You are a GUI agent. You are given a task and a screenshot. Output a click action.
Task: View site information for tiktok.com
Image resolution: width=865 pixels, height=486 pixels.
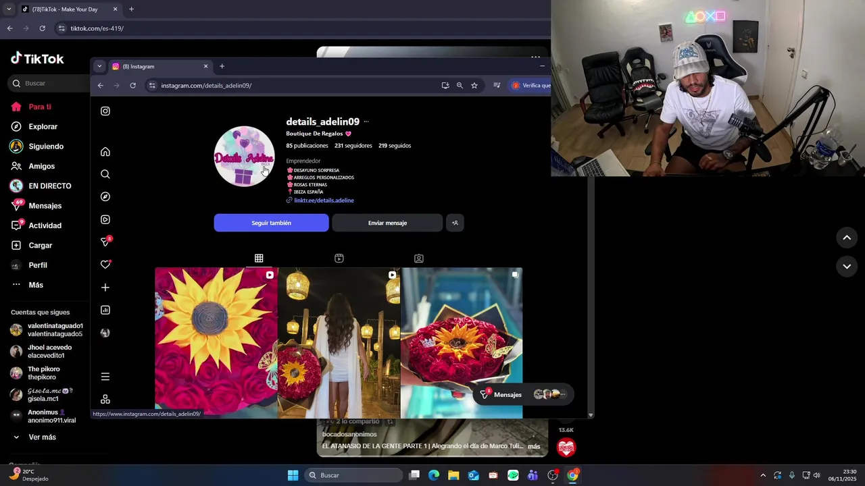click(61, 28)
